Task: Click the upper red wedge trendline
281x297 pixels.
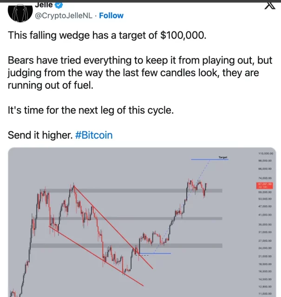Action: point(113,227)
